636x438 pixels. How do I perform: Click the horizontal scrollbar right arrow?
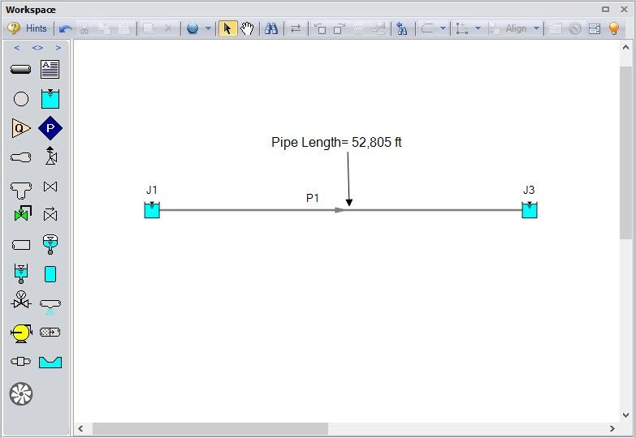click(x=612, y=429)
